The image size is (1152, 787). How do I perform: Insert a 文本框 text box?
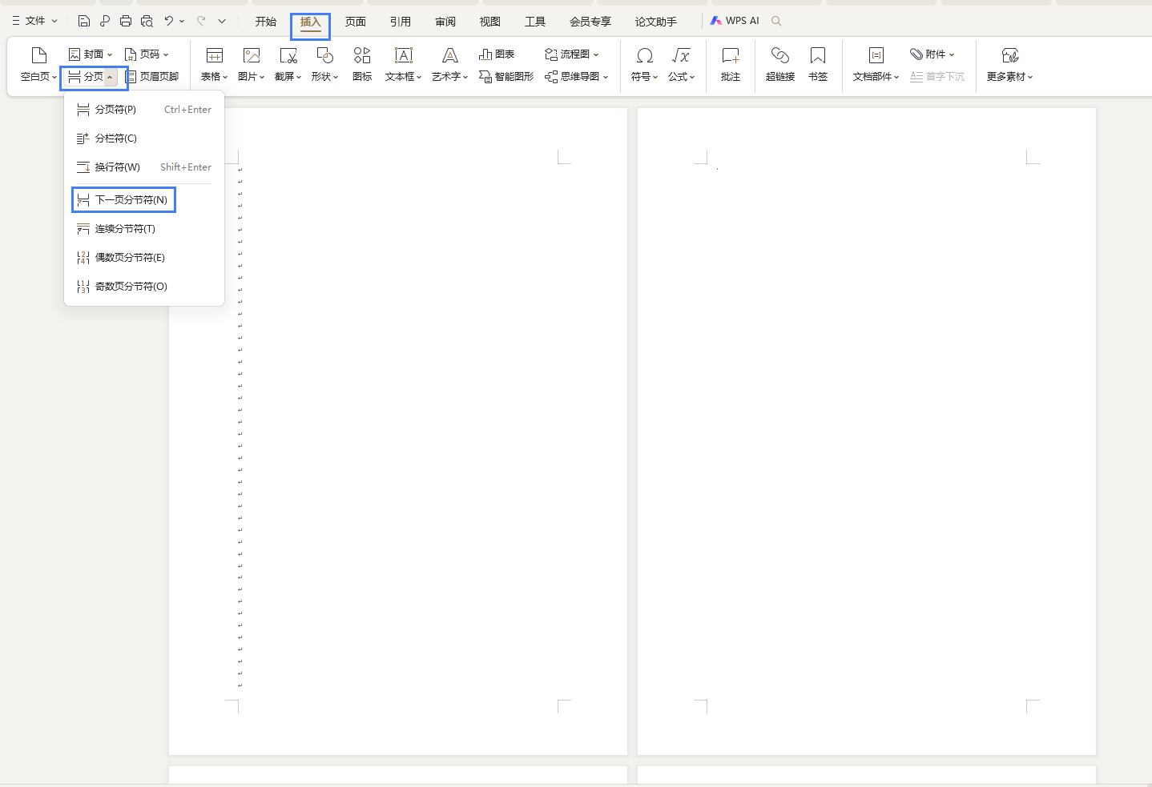click(x=403, y=64)
